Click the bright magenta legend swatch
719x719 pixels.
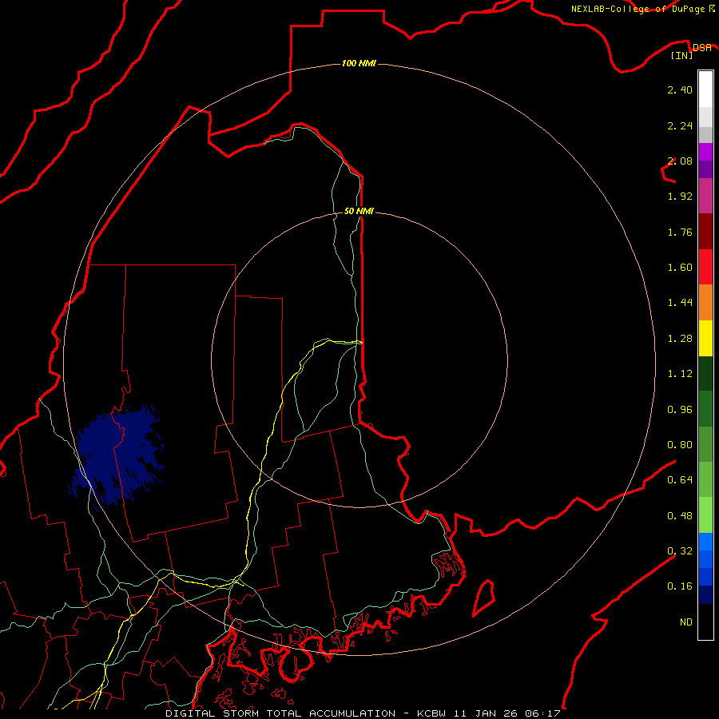click(705, 152)
